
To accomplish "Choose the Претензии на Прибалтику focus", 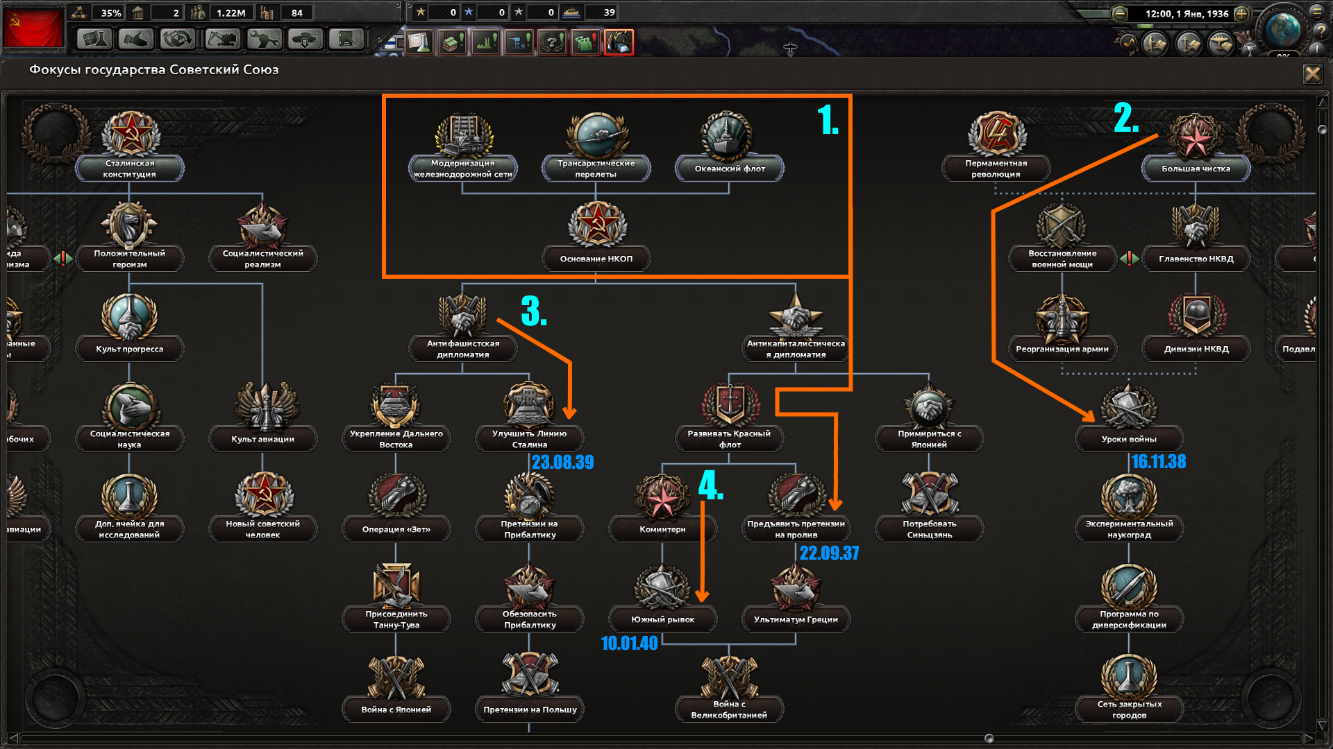I will [530, 507].
